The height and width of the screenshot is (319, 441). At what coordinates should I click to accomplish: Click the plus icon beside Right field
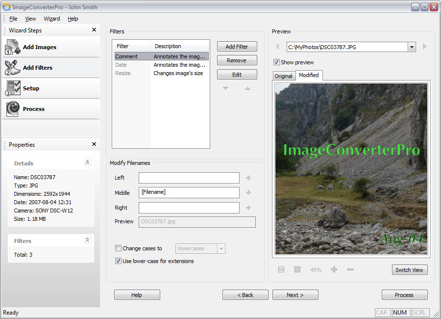pos(248,208)
